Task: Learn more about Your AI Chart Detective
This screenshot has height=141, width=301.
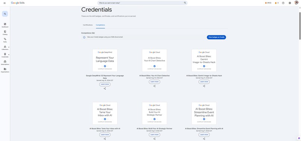Action: coord(154,82)
